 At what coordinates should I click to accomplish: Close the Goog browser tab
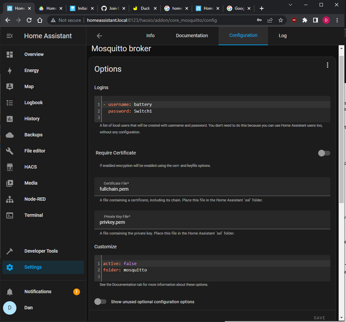249,8
